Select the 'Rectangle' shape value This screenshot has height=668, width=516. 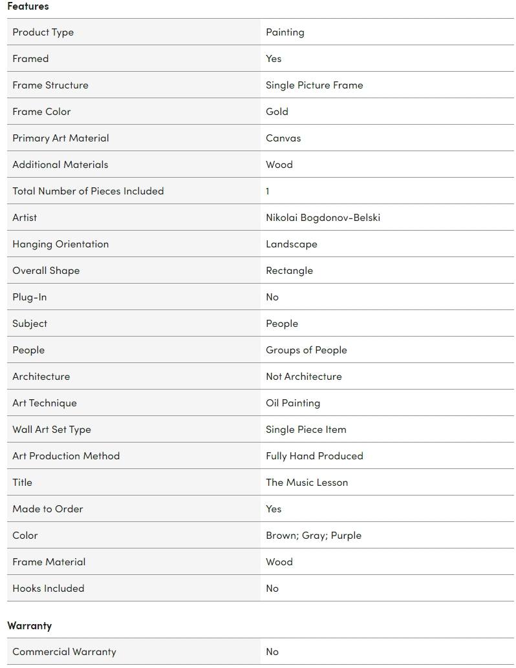(x=289, y=271)
